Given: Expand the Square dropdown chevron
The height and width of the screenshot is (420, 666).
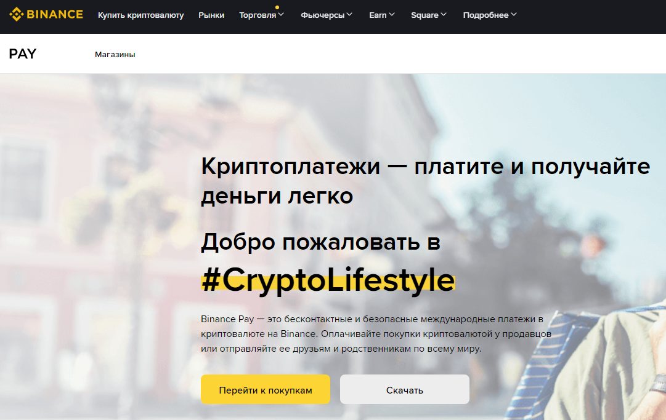Looking at the screenshot, I should [x=444, y=14].
